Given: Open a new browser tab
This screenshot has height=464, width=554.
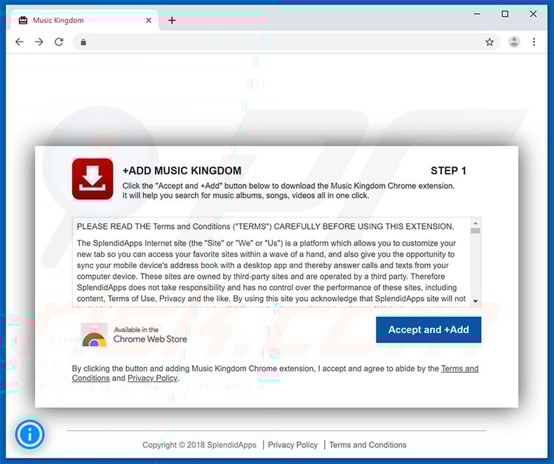Looking at the screenshot, I should pos(172,20).
